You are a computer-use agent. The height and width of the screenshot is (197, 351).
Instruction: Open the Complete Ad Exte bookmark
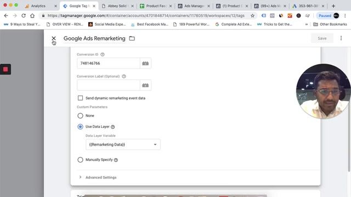(234, 24)
